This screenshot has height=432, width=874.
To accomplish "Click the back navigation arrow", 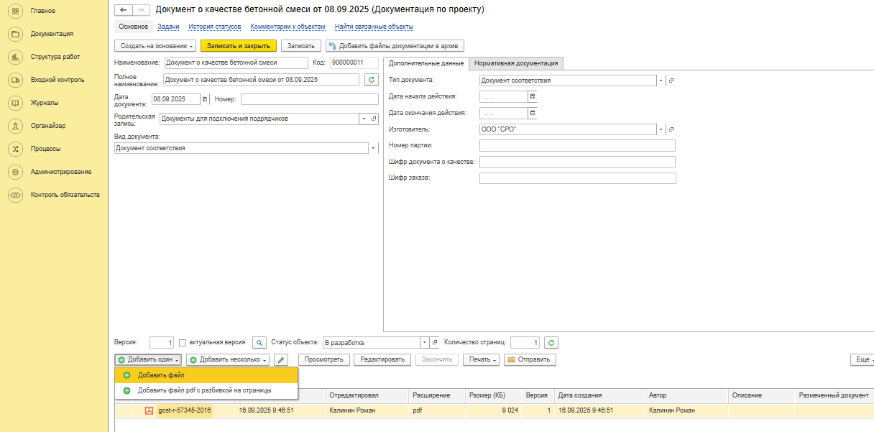I will coord(123,10).
